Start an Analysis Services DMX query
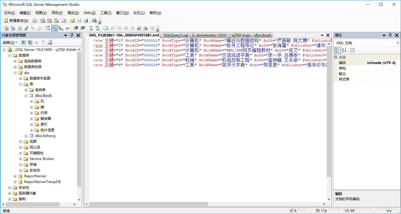The image size is (401, 214). (49, 20)
